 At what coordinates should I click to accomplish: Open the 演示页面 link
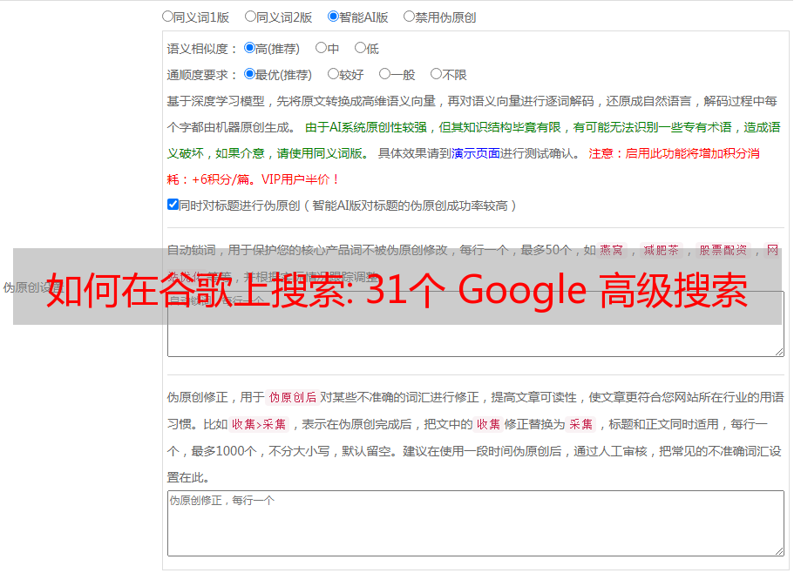point(475,153)
